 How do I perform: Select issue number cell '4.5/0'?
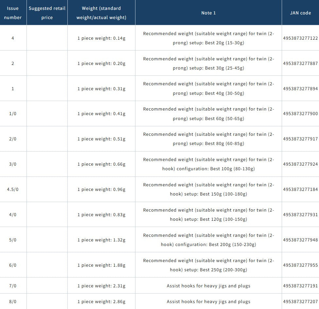(x=13, y=190)
